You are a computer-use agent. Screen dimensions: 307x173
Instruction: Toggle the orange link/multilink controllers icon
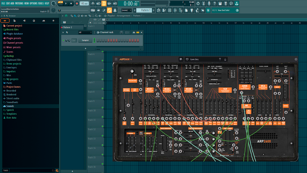pos(109,10)
